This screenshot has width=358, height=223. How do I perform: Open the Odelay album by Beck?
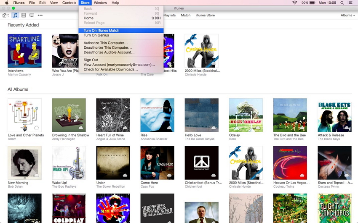246,115
